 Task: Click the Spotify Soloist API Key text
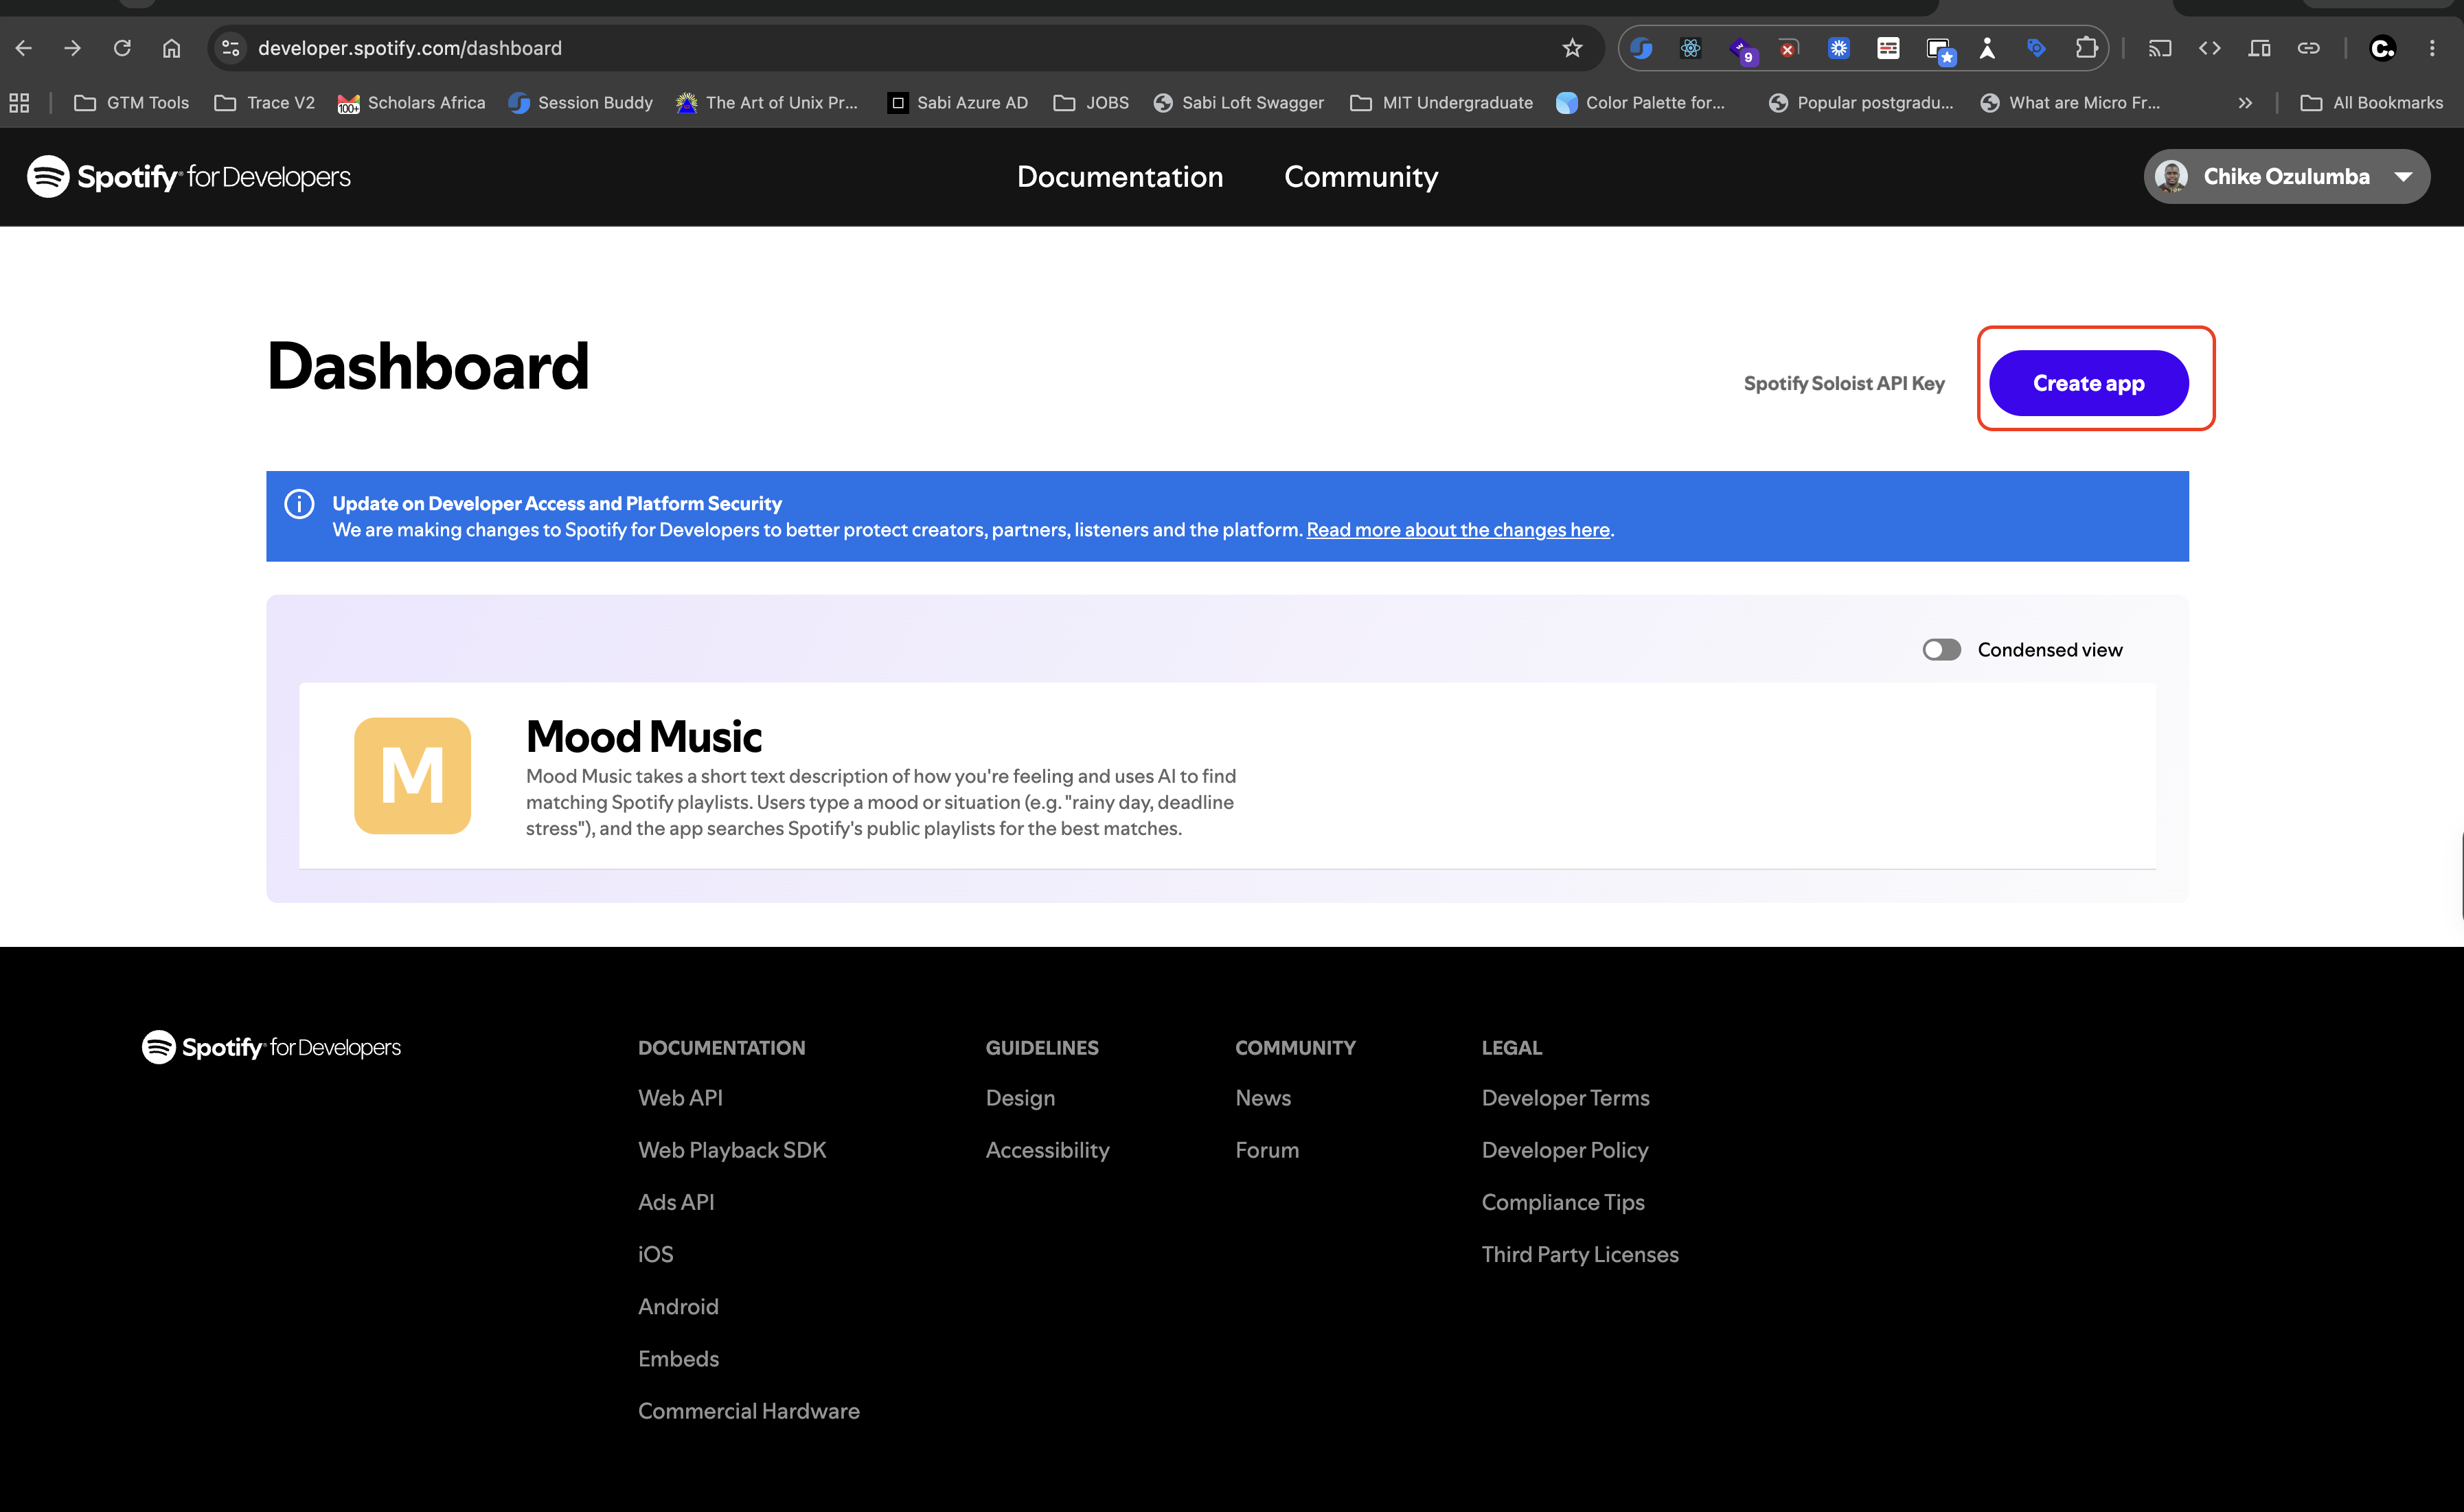[x=1844, y=383]
